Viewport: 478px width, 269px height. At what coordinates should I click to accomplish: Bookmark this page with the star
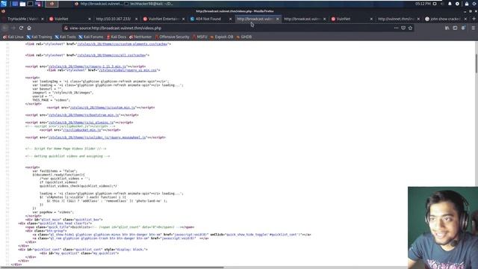tap(410, 28)
